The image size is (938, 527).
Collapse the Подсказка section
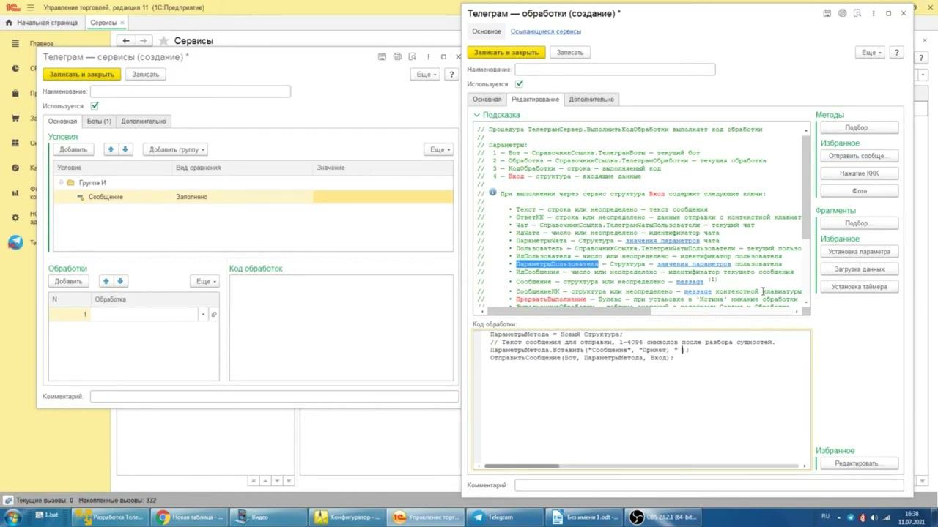coord(476,115)
